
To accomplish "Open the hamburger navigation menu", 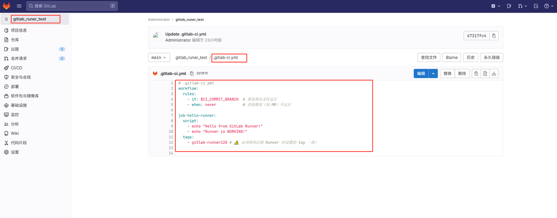I will click(19, 6).
